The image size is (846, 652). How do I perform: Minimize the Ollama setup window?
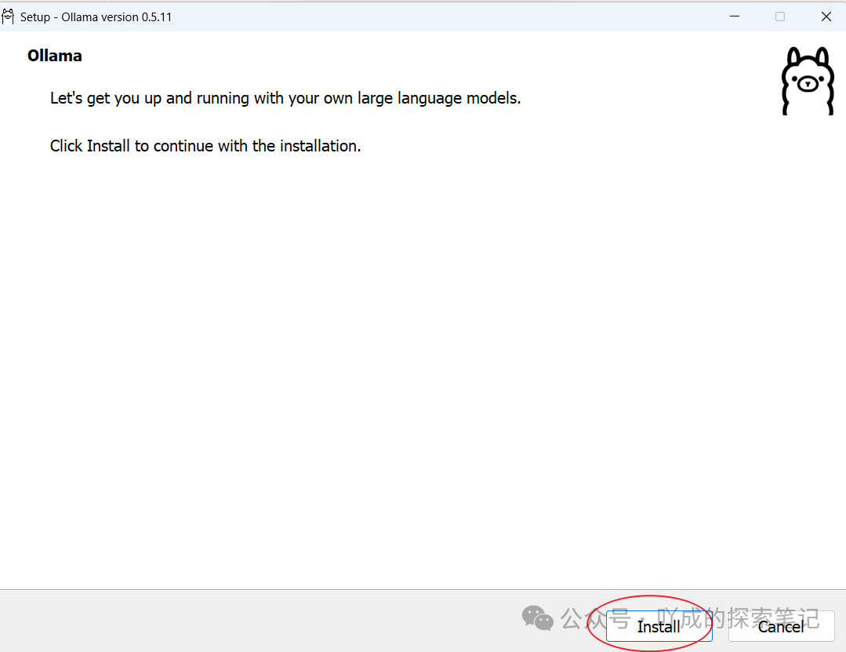[735, 16]
